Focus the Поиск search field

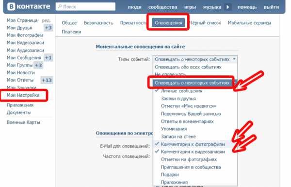point(85,7)
